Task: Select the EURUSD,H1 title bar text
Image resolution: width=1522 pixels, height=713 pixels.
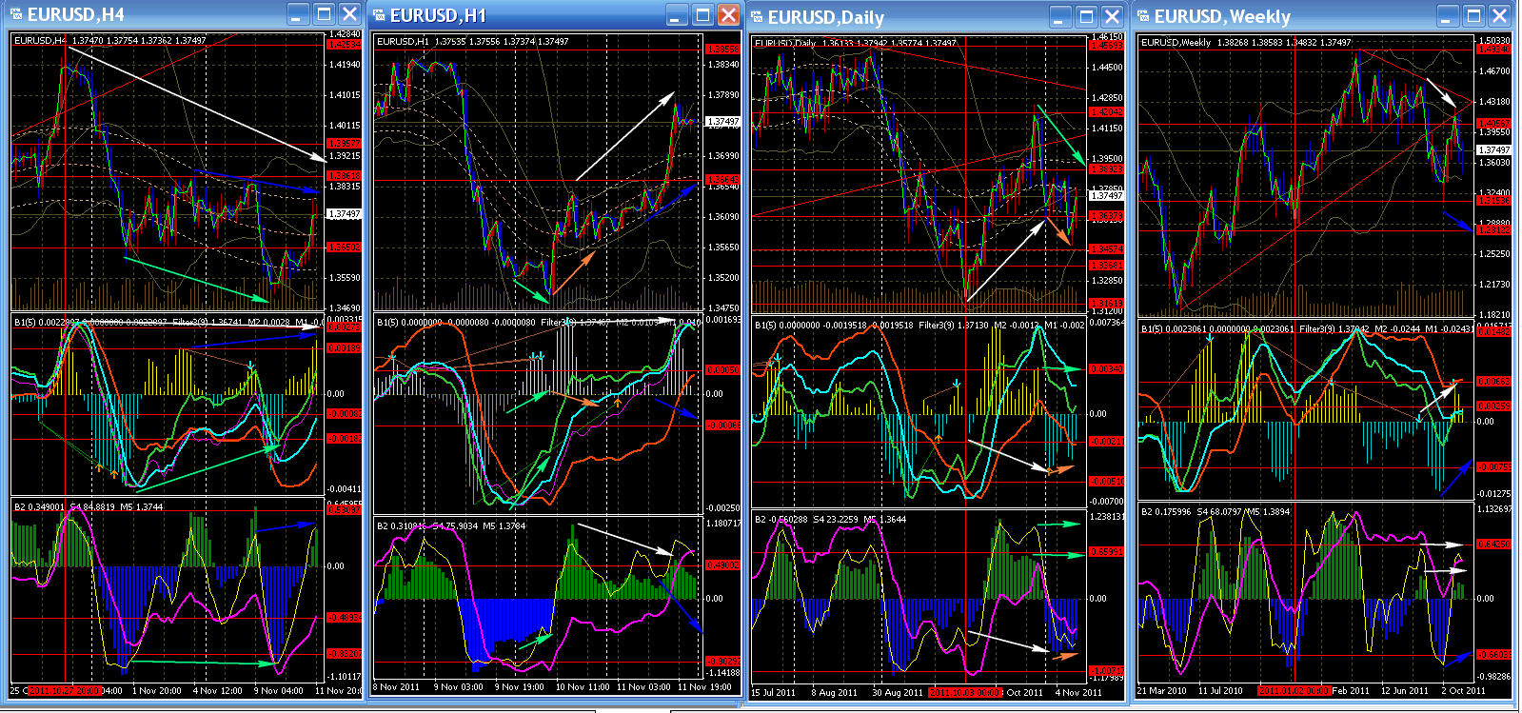Action: pyautogui.click(x=438, y=15)
